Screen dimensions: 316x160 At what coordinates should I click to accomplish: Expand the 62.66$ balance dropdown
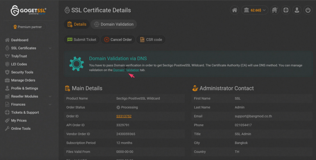(x=255, y=10)
